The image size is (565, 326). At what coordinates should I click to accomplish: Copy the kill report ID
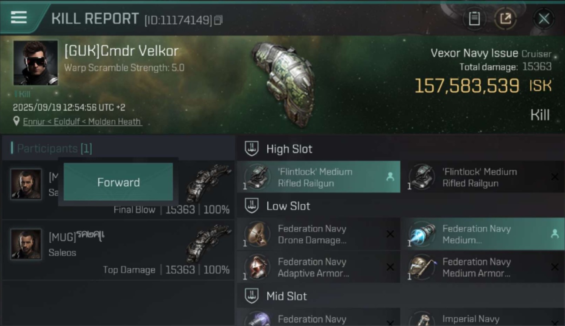coord(218,20)
